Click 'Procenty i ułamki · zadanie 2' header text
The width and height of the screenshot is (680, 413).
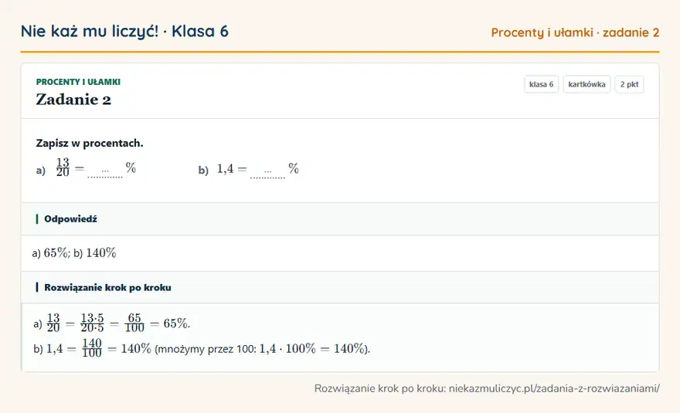pos(575,32)
